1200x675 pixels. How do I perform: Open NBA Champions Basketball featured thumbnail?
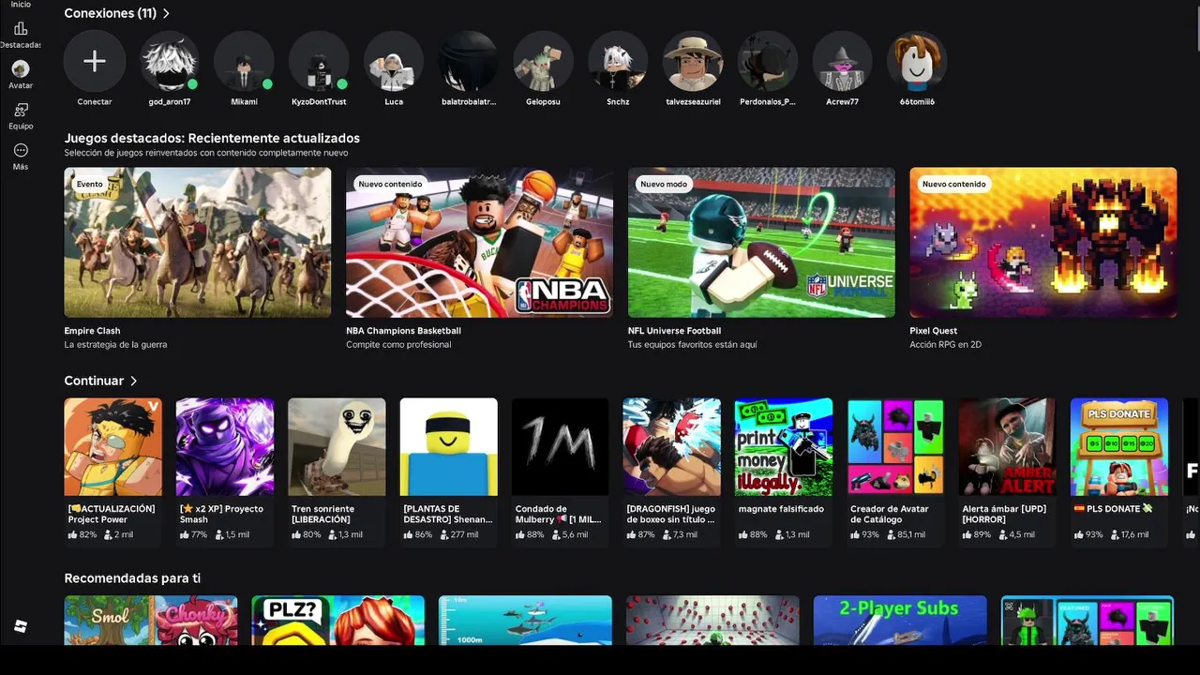coord(479,243)
